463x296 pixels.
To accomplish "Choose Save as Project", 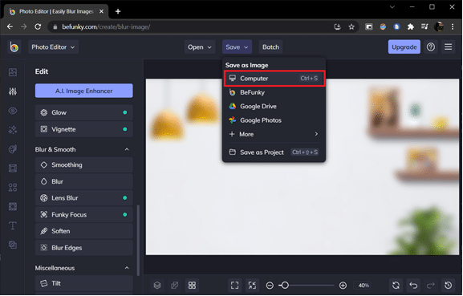I will pyautogui.click(x=274, y=152).
